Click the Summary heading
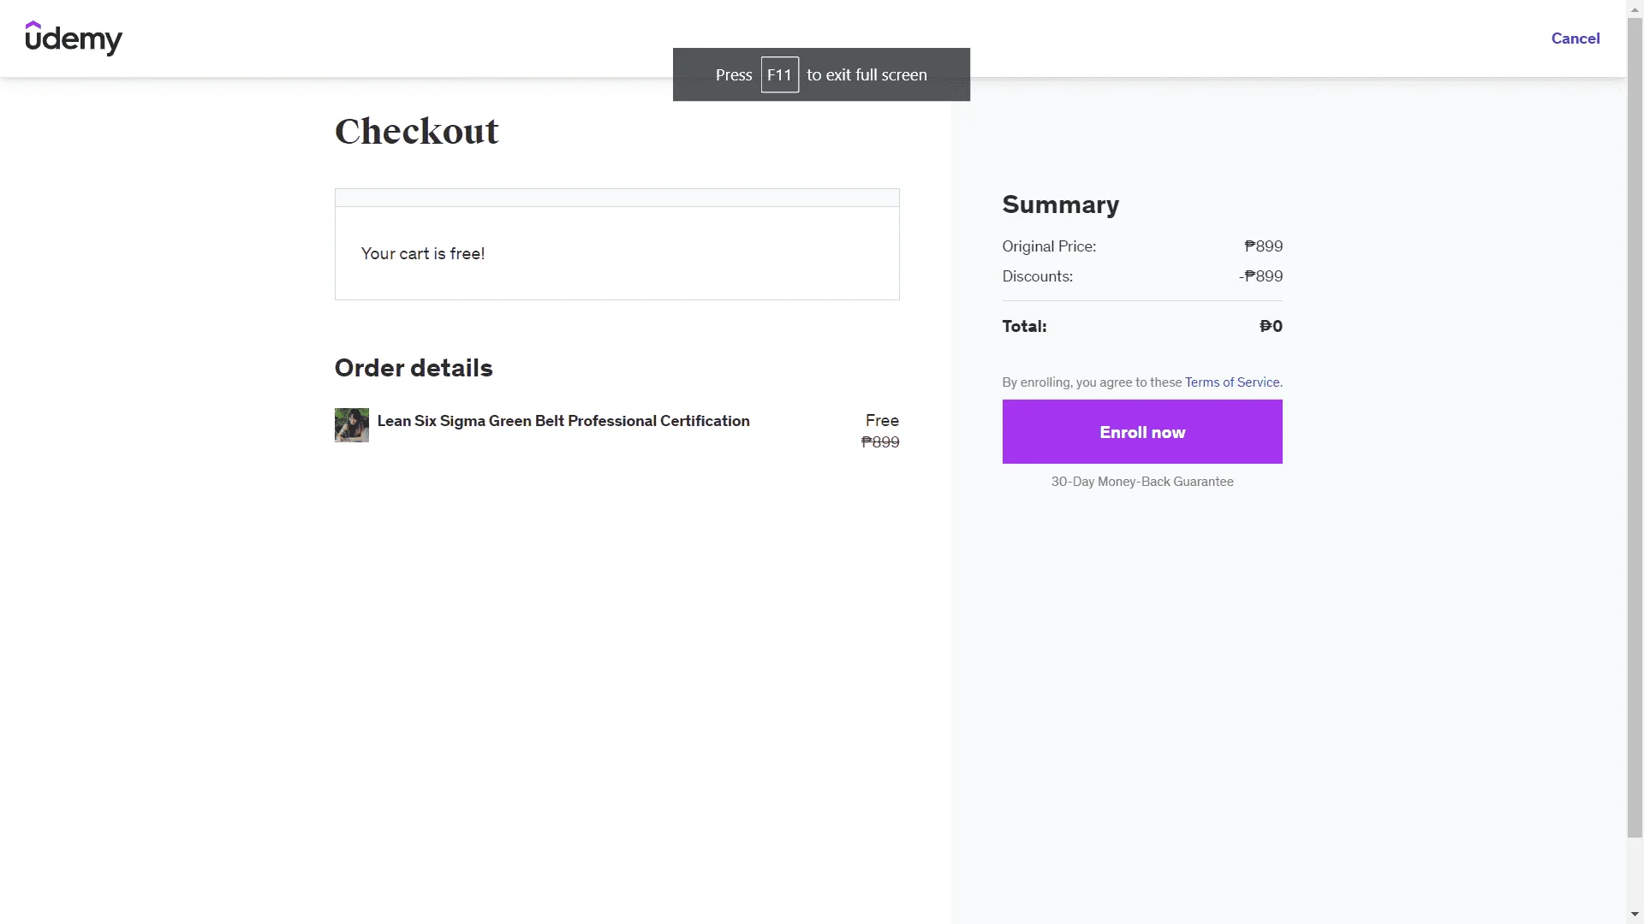This screenshot has width=1644, height=924. point(1061,204)
